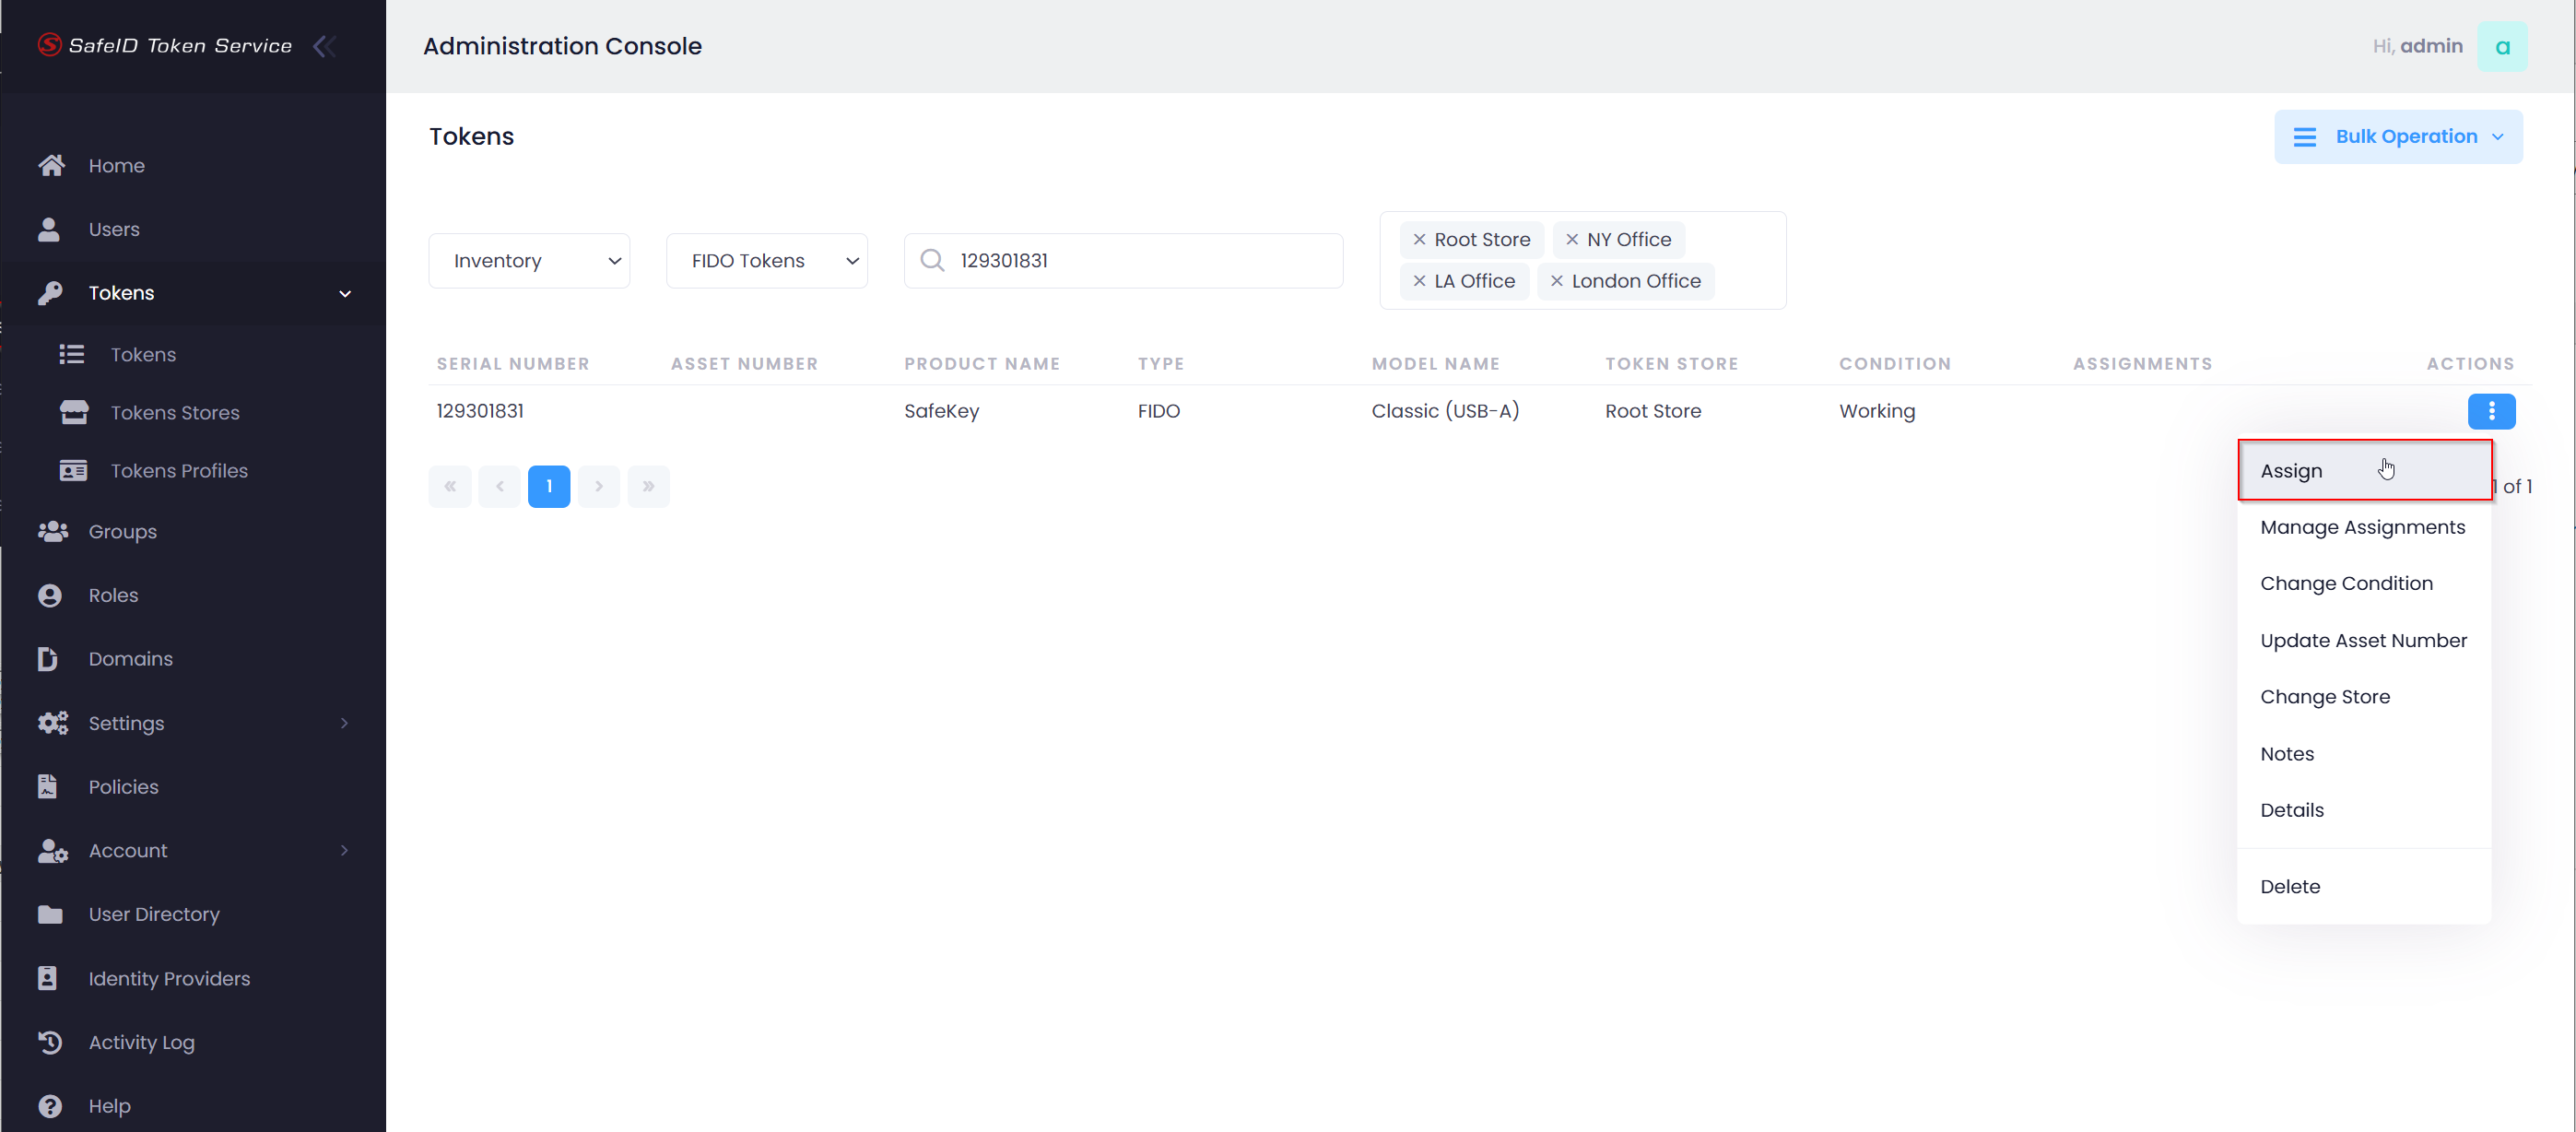Collapse the sidebar with double-chevron icon
The width and height of the screenshot is (2576, 1132).
point(324,46)
